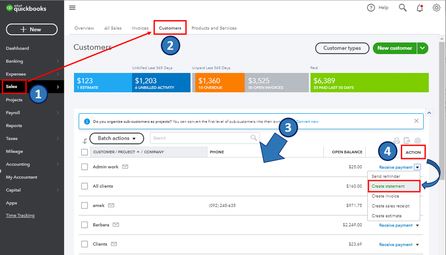Toggle the hamburger navigation menu icon
Viewport: 446px width, 255px height.
point(72,8)
